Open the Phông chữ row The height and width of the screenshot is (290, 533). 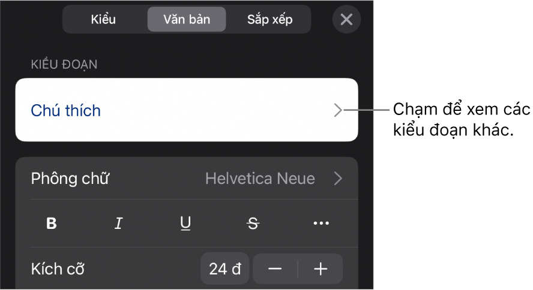coord(187,179)
